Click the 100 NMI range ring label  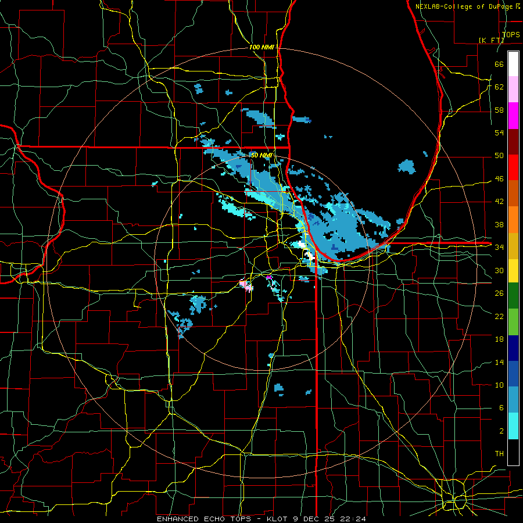261,48
